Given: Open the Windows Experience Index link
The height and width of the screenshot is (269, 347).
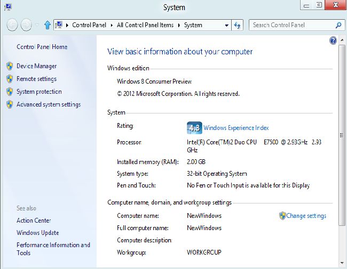Looking at the screenshot, I should point(236,128).
